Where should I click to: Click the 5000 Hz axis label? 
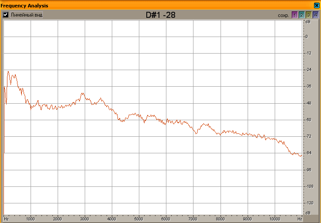coord(139,219)
